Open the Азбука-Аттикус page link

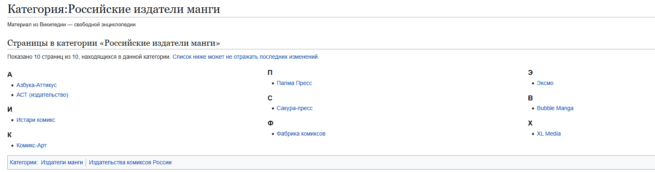point(37,85)
